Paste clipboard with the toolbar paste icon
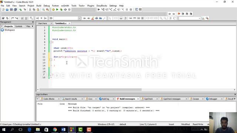Image resolution: width=237 pixels, height=133 pixels. click(38, 10)
